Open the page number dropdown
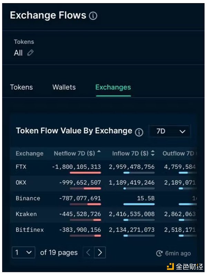Screen dimensions: 207x274 point(23,253)
